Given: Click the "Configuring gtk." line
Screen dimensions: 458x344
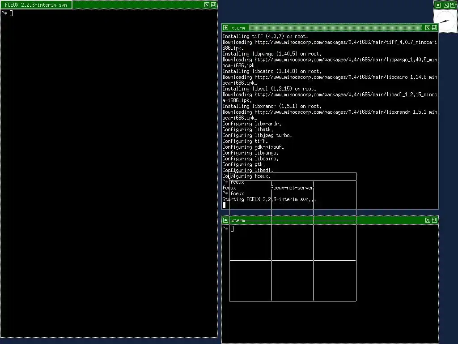Looking at the screenshot, I should [x=244, y=164].
